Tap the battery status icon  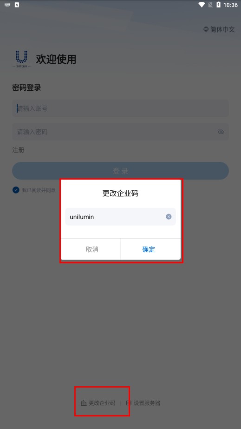[x=218, y=5]
